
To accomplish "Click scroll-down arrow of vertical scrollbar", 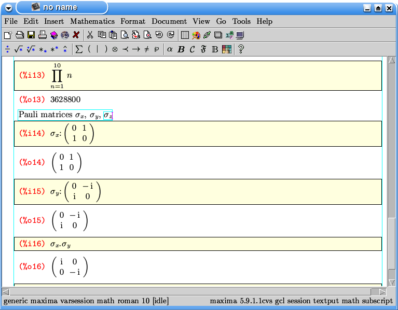I will pos(392,283).
